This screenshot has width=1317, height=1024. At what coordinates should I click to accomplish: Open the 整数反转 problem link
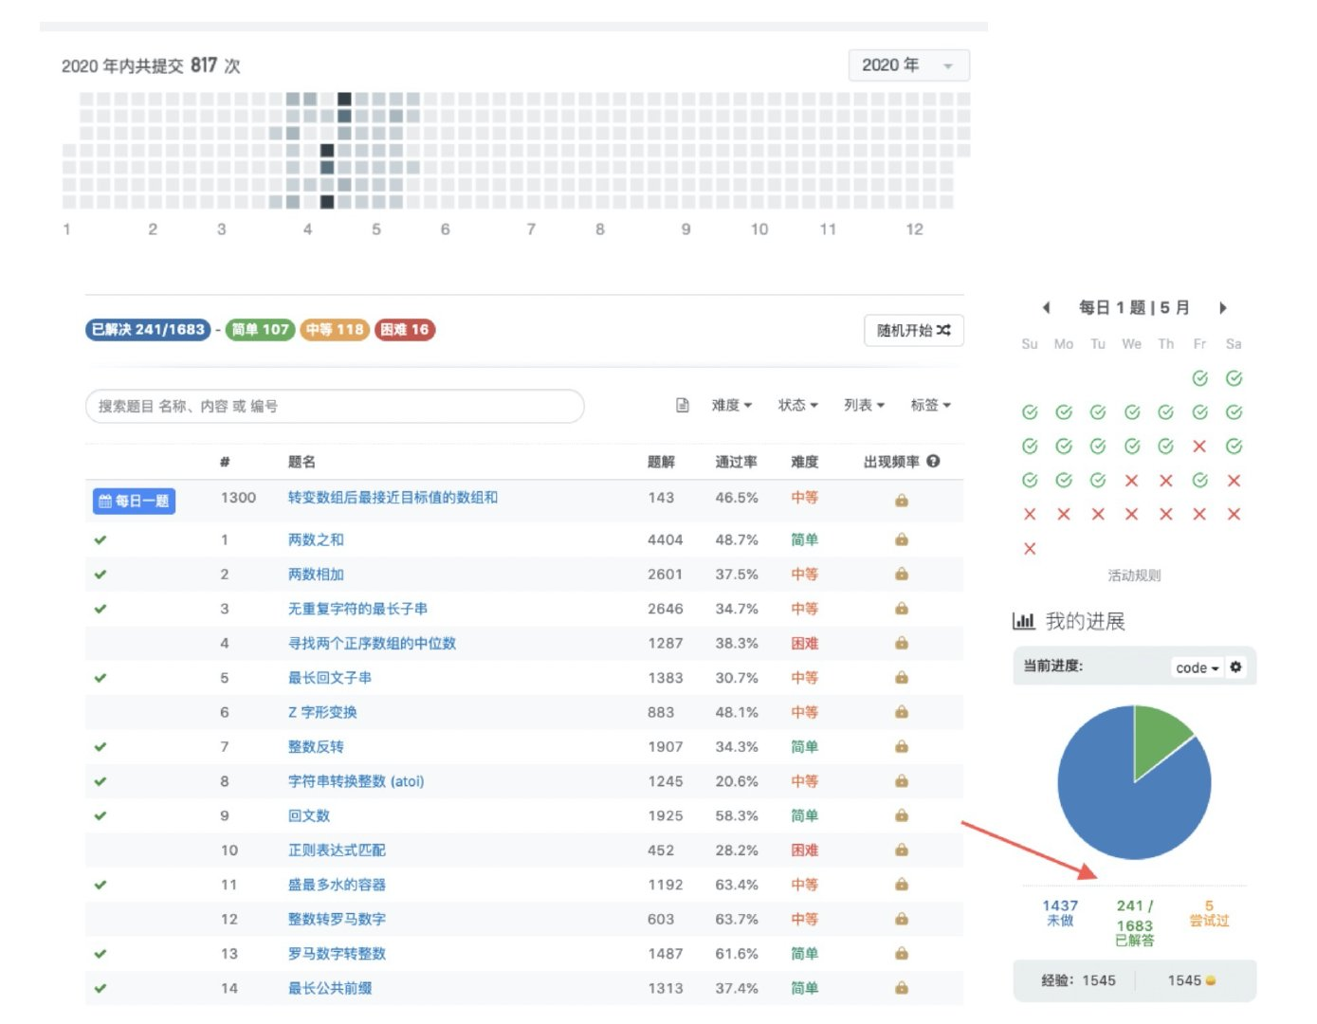tap(316, 747)
